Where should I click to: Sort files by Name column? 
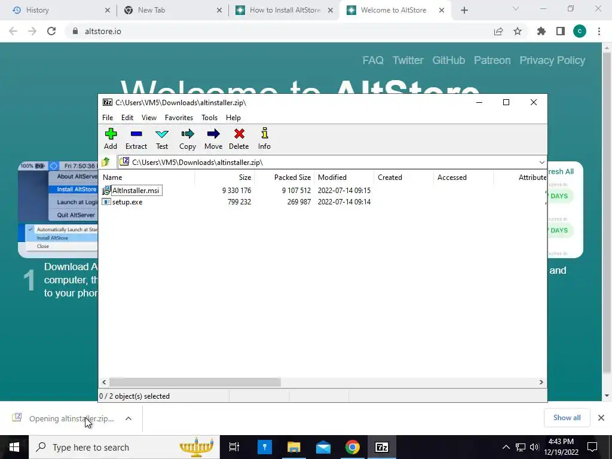click(x=147, y=177)
